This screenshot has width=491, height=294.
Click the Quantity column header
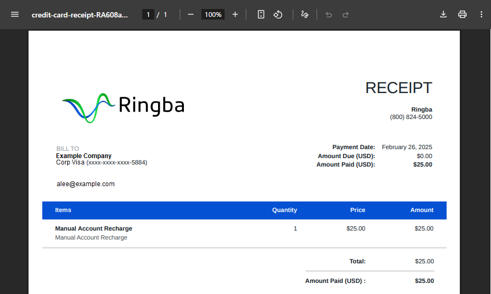click(284, 210)
